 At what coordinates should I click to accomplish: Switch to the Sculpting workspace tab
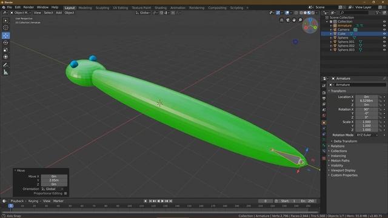point(102,8)
